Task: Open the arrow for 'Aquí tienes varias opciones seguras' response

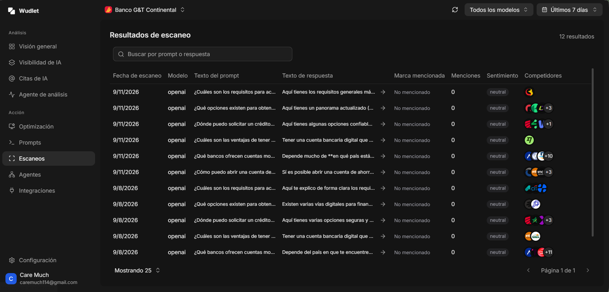Action: 383,220
